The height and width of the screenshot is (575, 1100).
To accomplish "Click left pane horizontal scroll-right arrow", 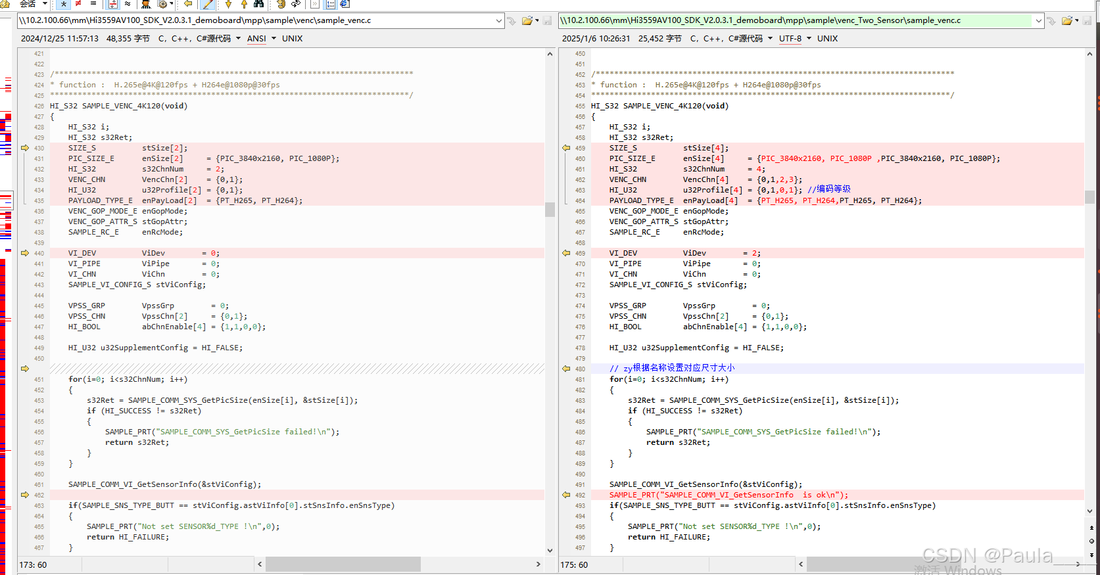I will point(538,564).
